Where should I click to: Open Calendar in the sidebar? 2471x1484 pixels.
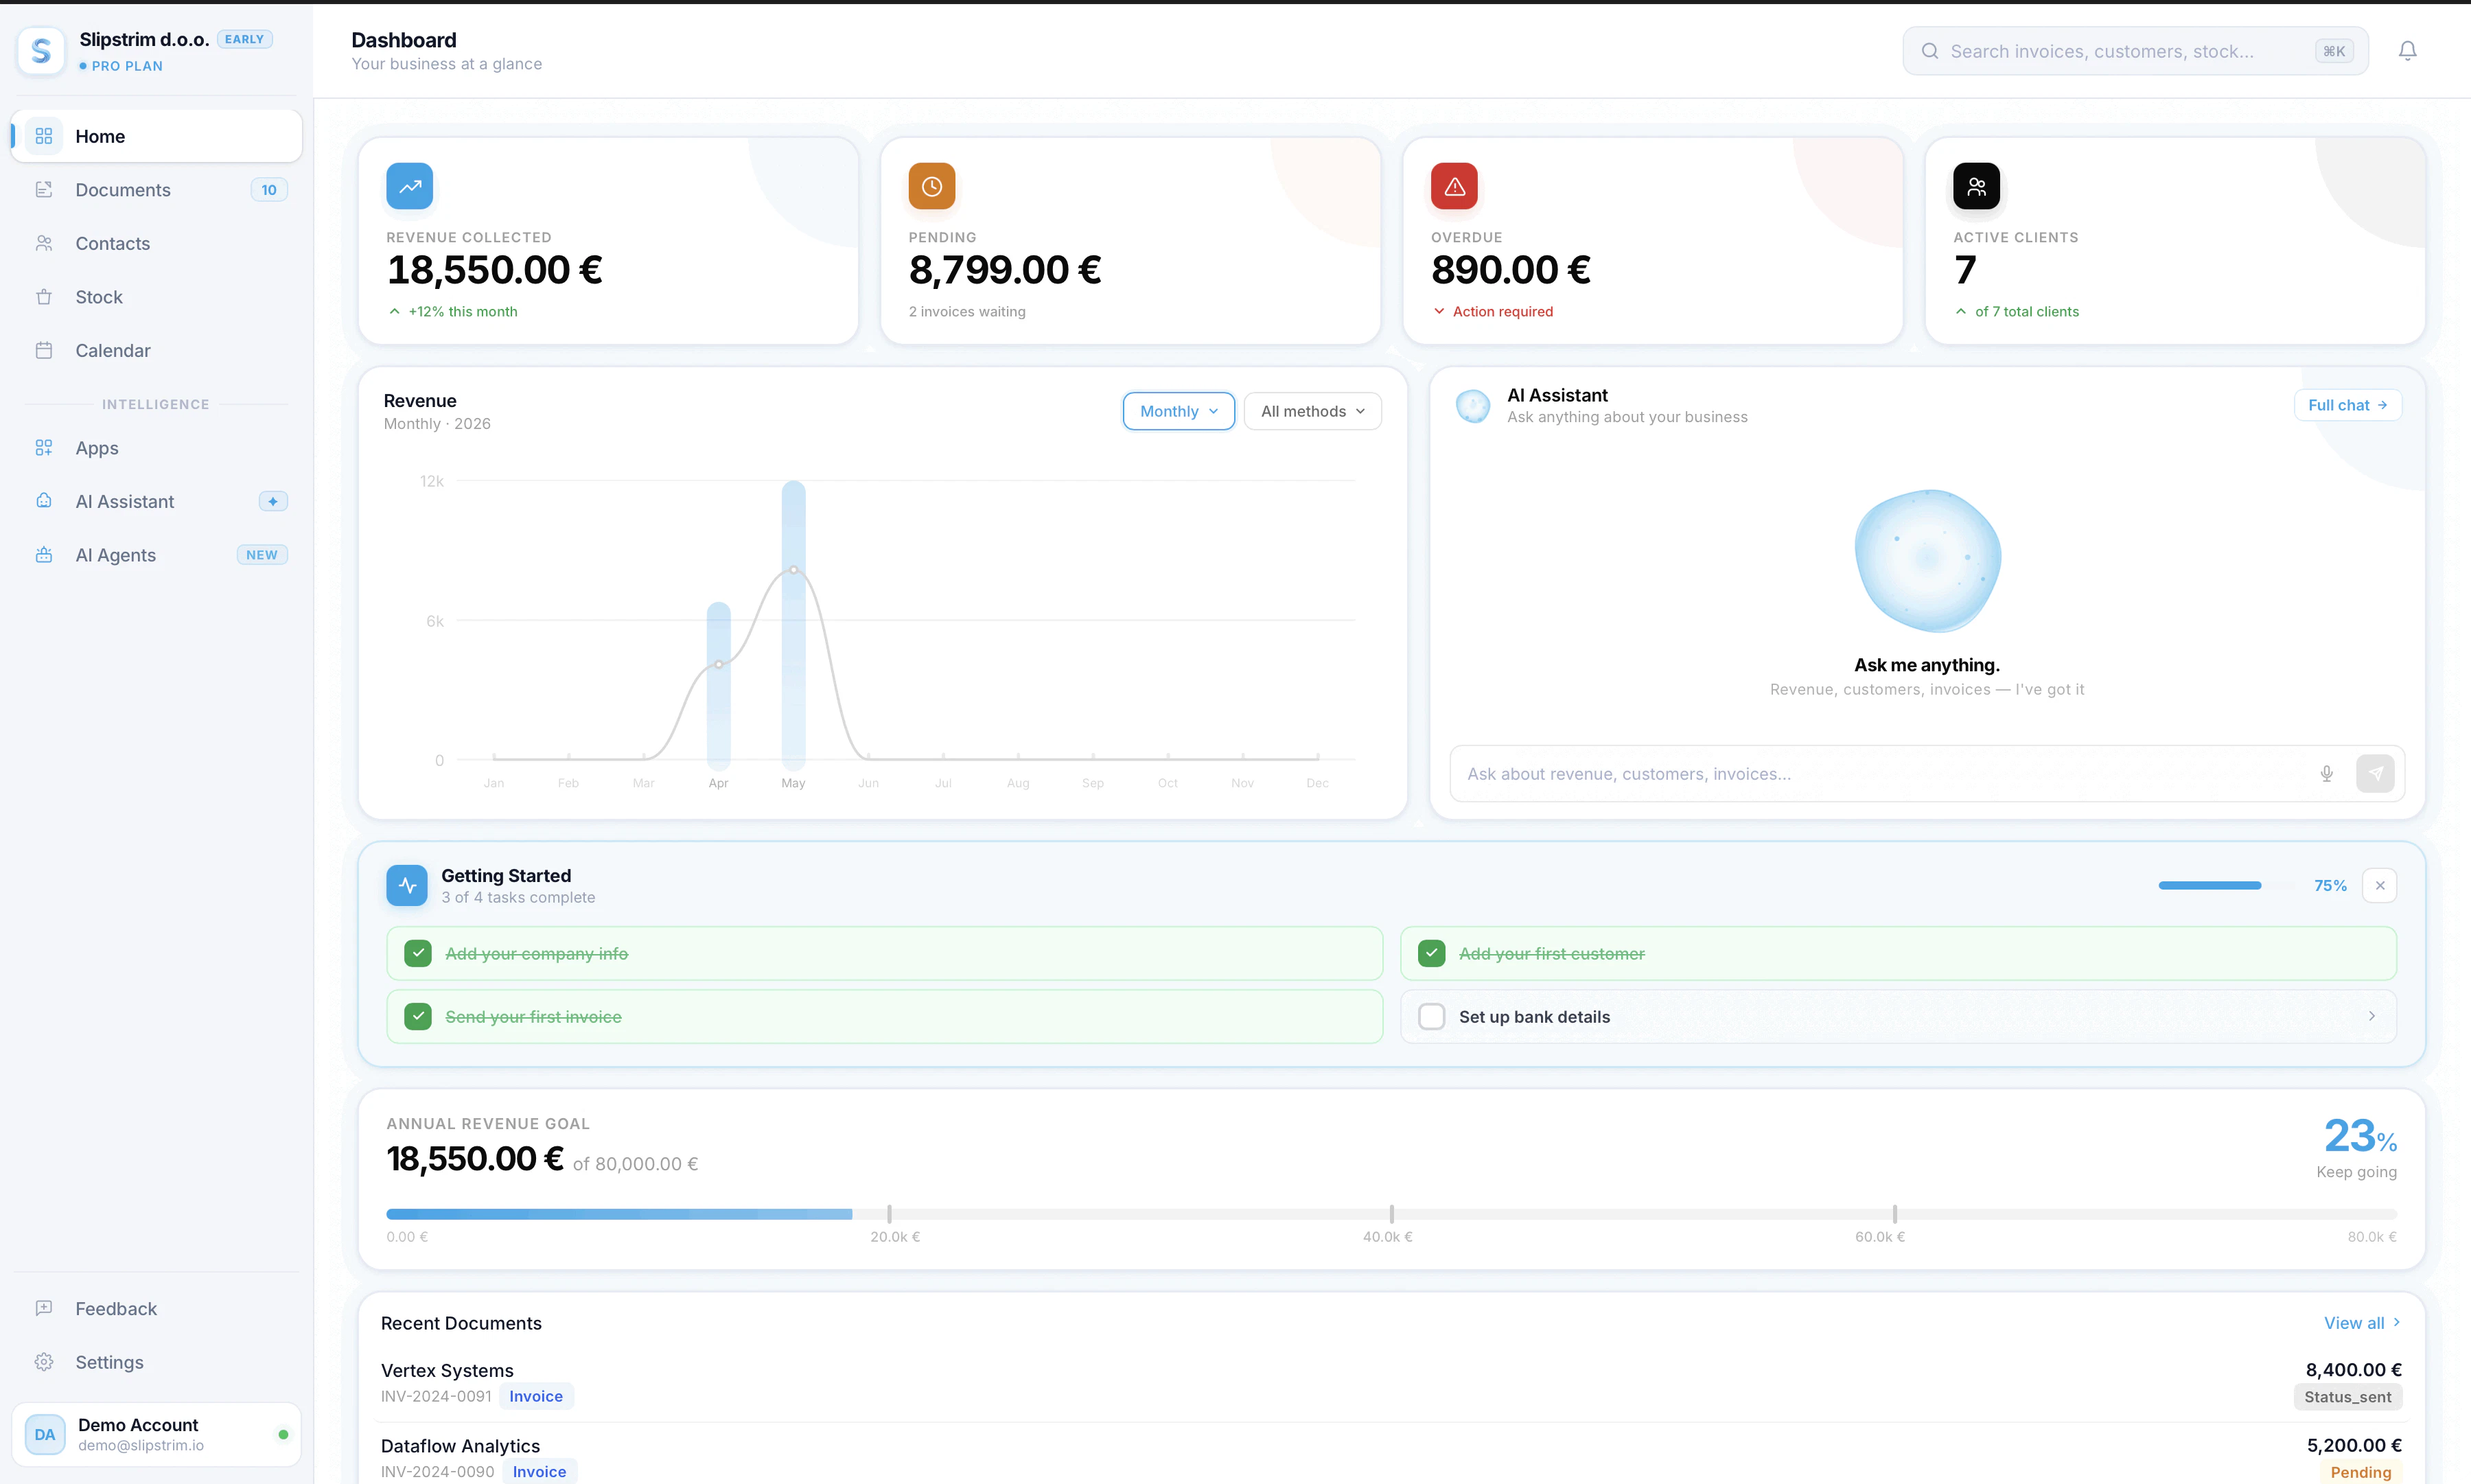156,350
